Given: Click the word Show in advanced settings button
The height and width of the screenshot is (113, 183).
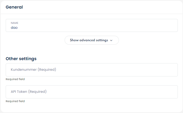Looking at the screenshot, I should 74,40.
